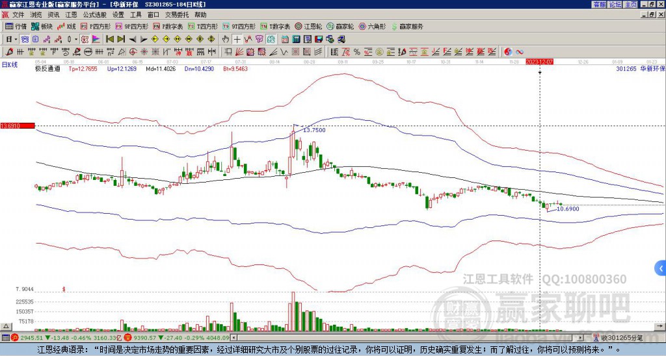
Task: Step left with black left-arrow icon
Action: point(133,40)
